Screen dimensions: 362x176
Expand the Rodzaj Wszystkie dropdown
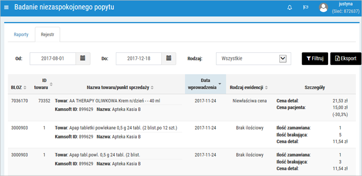[x=283, y=59]
